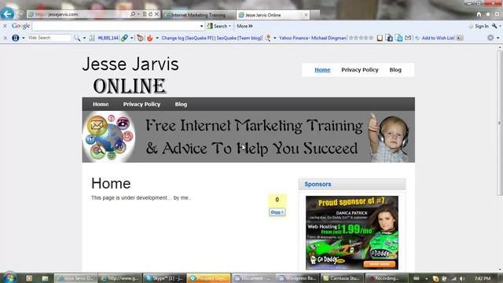The image size is (503, 283).
Task: Click the address bar showing jessejarvis.com
Action: click(79, 14)
